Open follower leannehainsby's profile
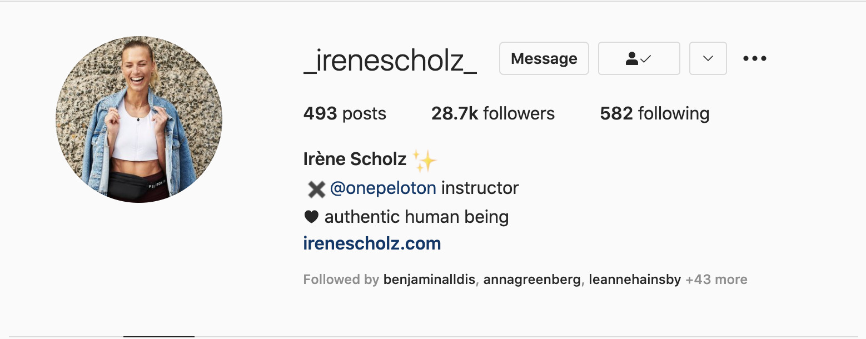Screen dimensions: 866x339 [x=634, y=280]
